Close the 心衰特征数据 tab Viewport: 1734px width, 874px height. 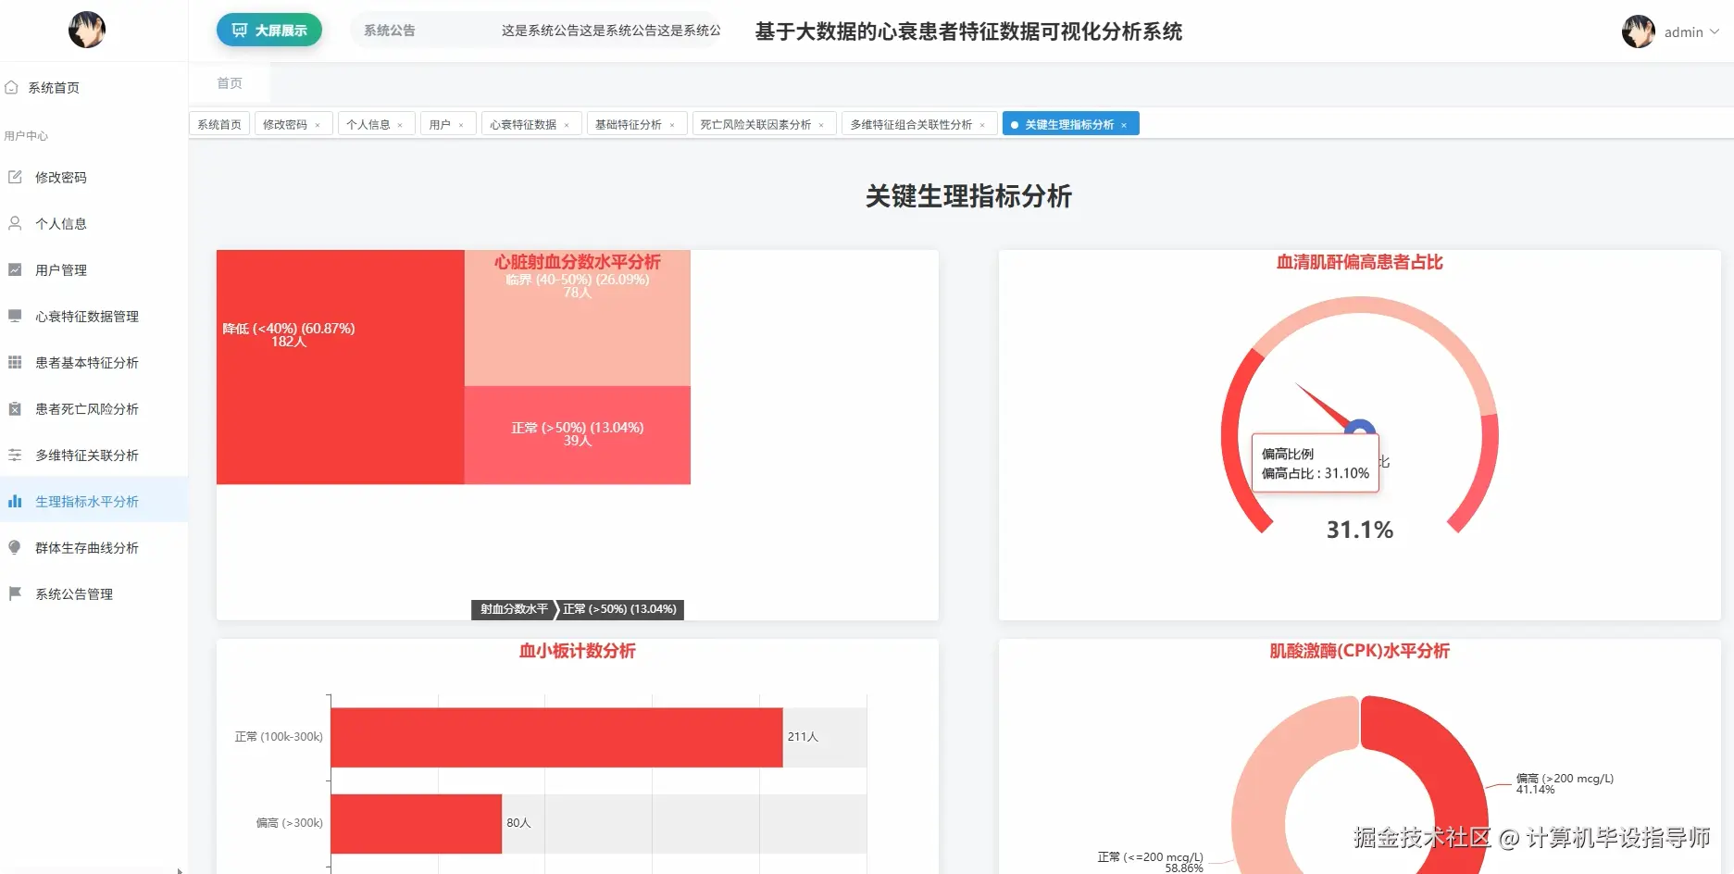pyautogui.click(x=567, y=125)
